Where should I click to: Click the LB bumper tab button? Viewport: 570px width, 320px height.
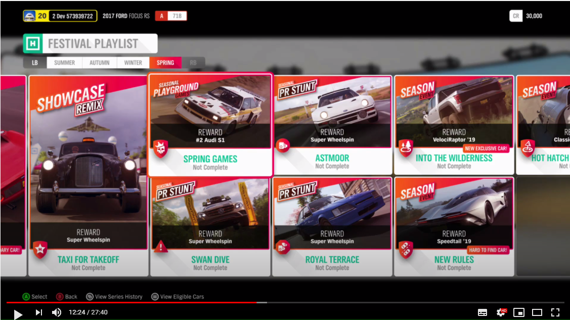35,63
